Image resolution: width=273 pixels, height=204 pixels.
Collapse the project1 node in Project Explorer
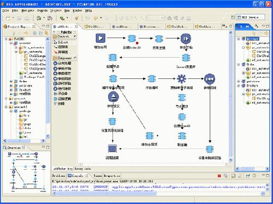click(x=6, y=107)
